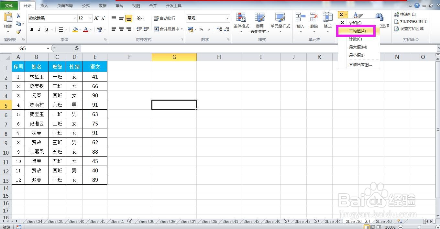Switch to the 页面布局 ribbon tab

tap(65, 6)
